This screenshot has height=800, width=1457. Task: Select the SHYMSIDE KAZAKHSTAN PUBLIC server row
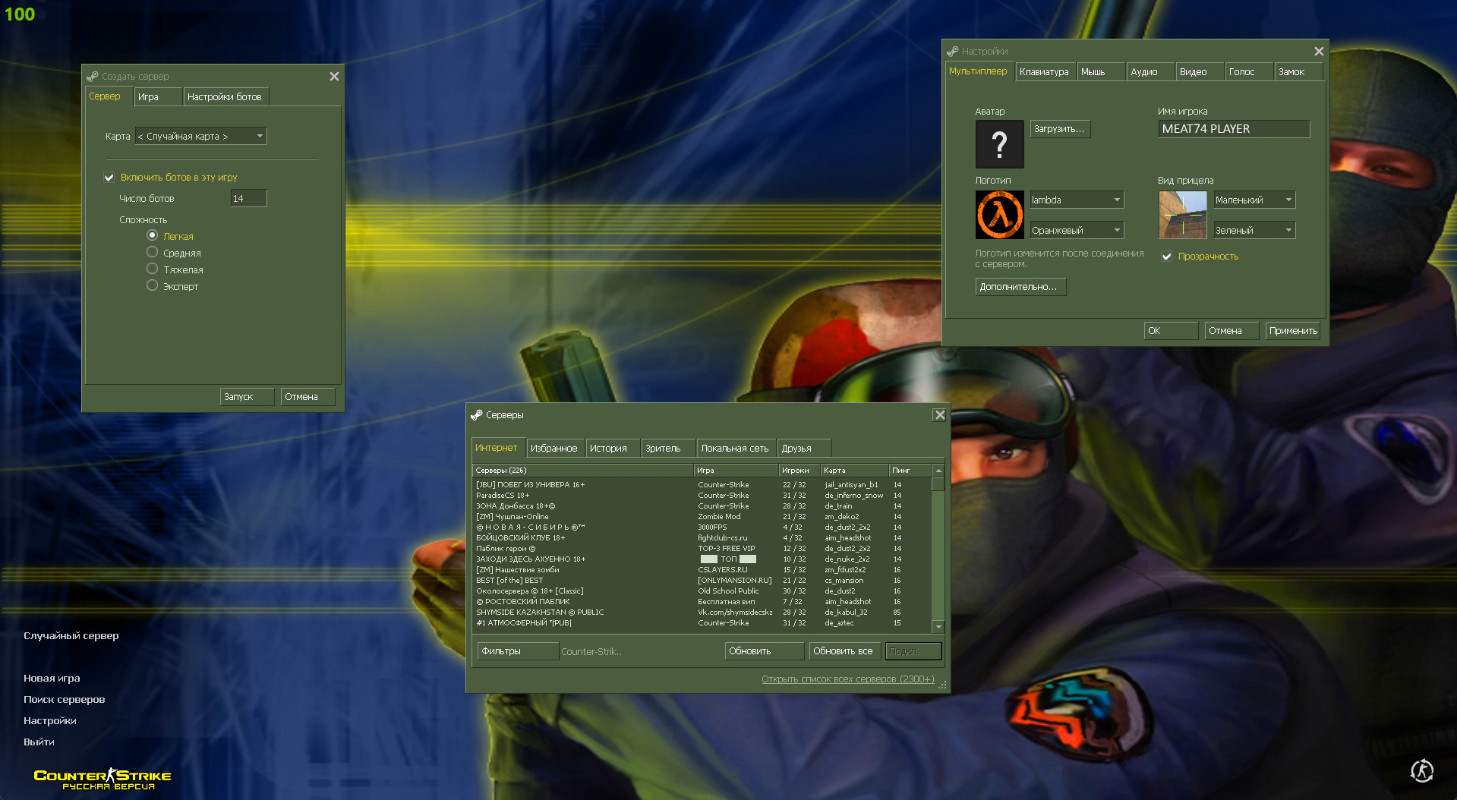[702, 613]
